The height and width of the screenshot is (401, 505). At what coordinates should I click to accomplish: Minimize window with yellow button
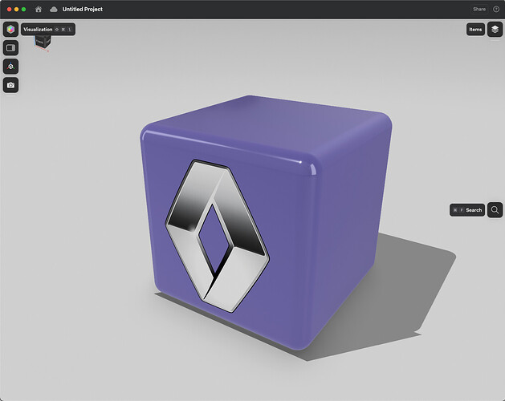(x=16, y=10)
